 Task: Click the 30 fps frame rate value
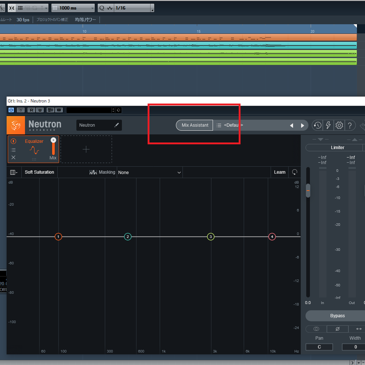pos(23,20)
